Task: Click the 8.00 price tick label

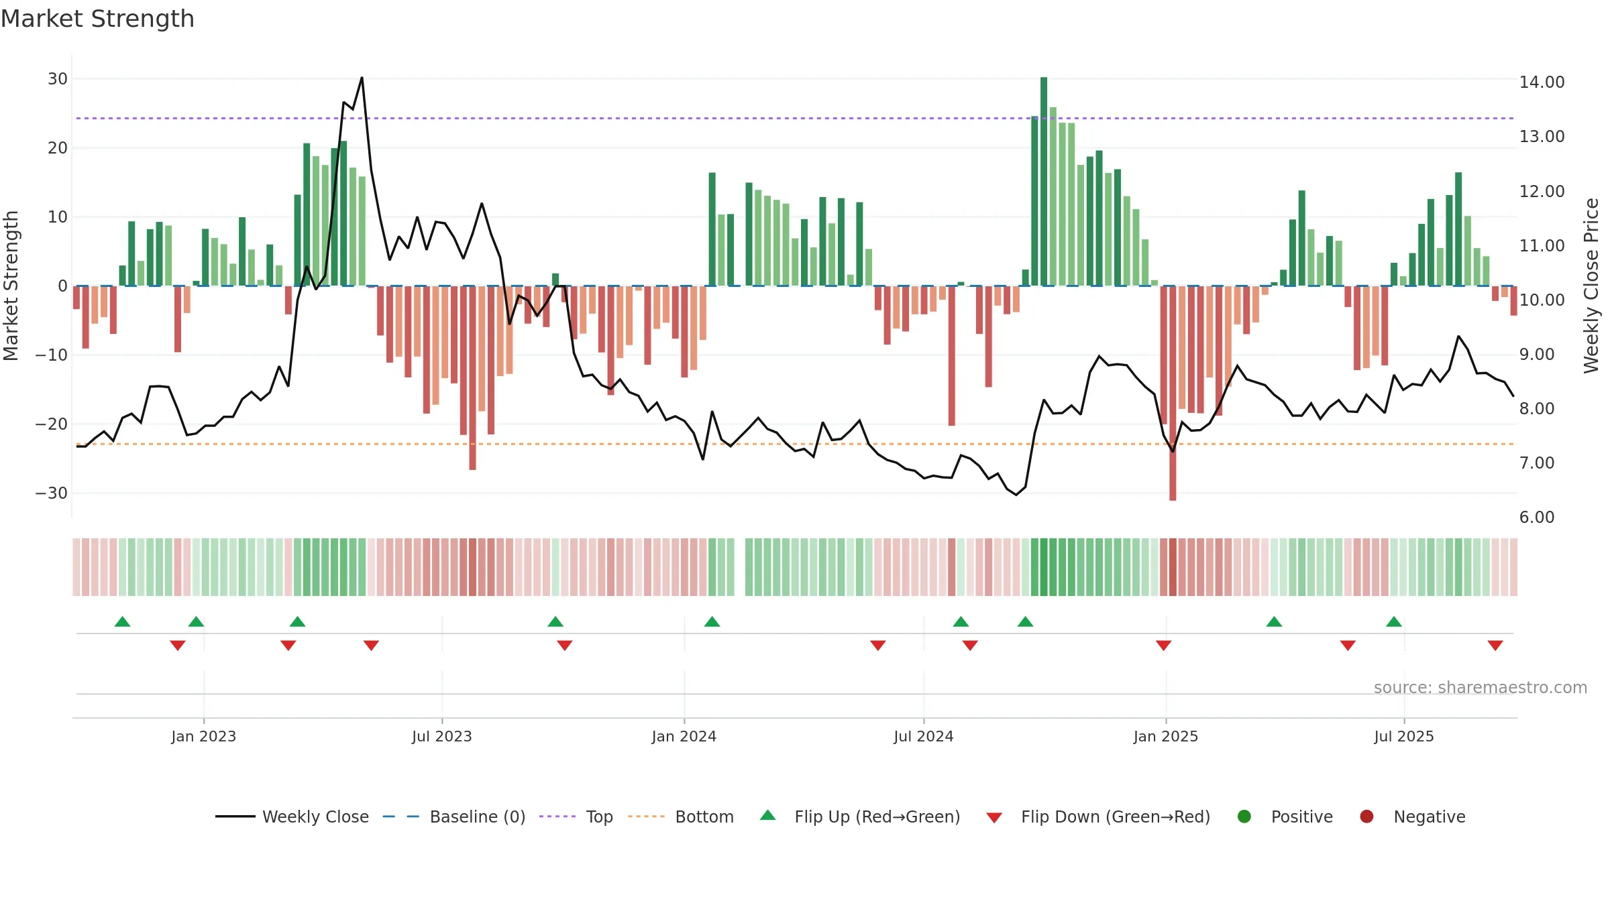Action: pyautogui.click(x=1536, y=408)
